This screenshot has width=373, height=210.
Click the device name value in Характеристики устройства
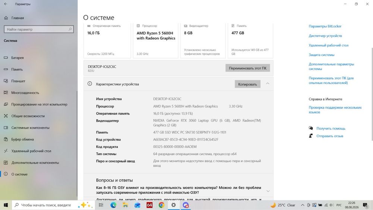click(x=167, y=99)
